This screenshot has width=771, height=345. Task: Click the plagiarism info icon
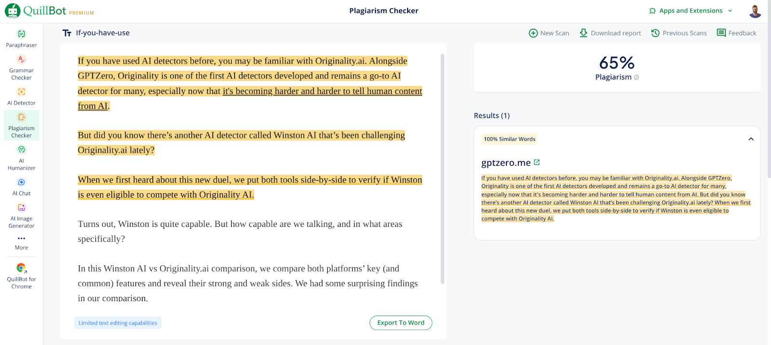click(636, 78)
